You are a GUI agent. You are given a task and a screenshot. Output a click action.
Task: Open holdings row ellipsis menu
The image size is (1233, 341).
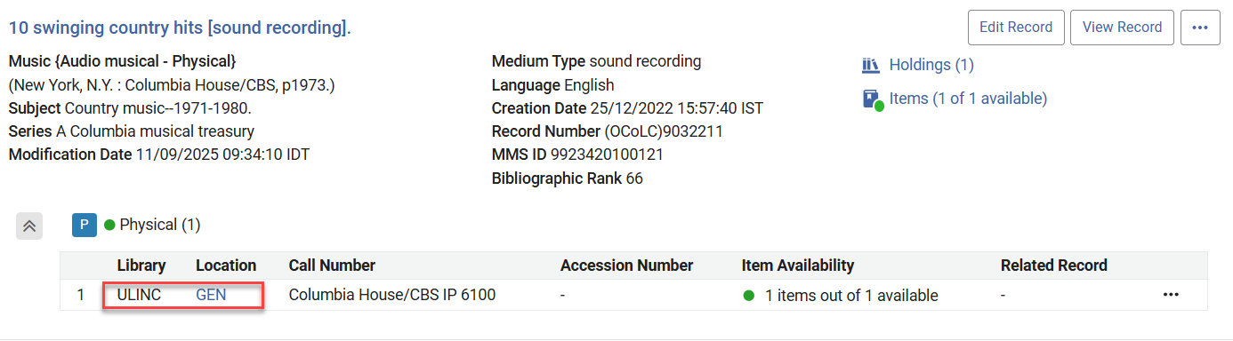coord(1171,295)
